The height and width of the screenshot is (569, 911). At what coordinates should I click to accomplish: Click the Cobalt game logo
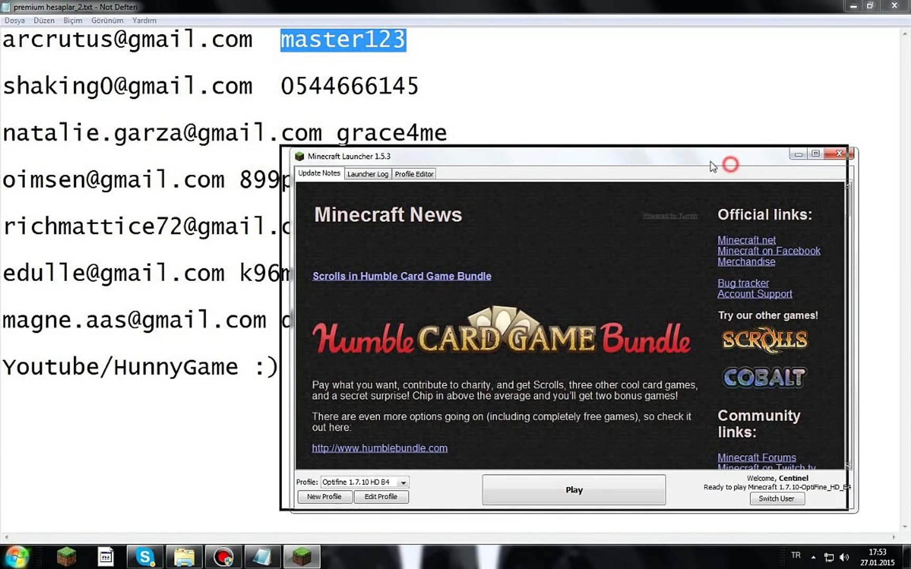[764, 377]
